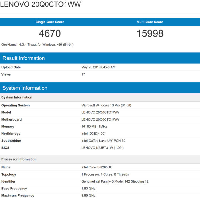The height and width of the screenshot is (199, 200).
Task: Click the Result Information section header
Action: 100,58
